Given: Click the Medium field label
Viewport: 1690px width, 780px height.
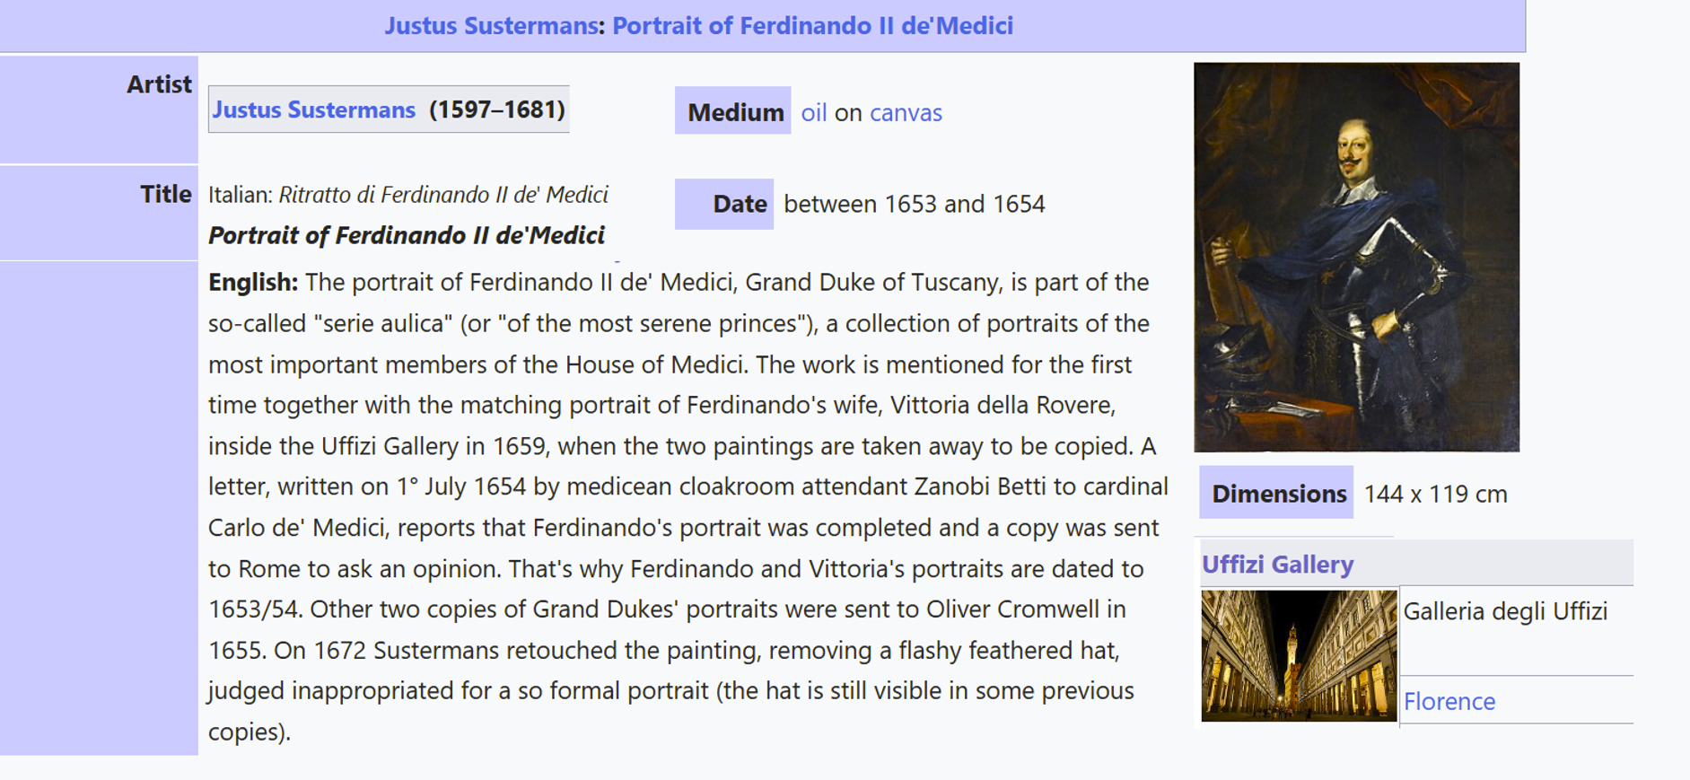Looking at the screenshot, I should [x=733, y=111].
